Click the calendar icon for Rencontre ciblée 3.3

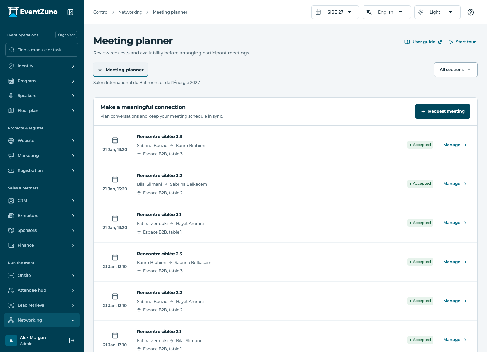coord(115,140)
